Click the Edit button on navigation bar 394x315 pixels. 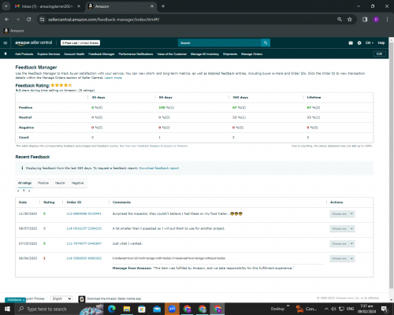point(379,54)
